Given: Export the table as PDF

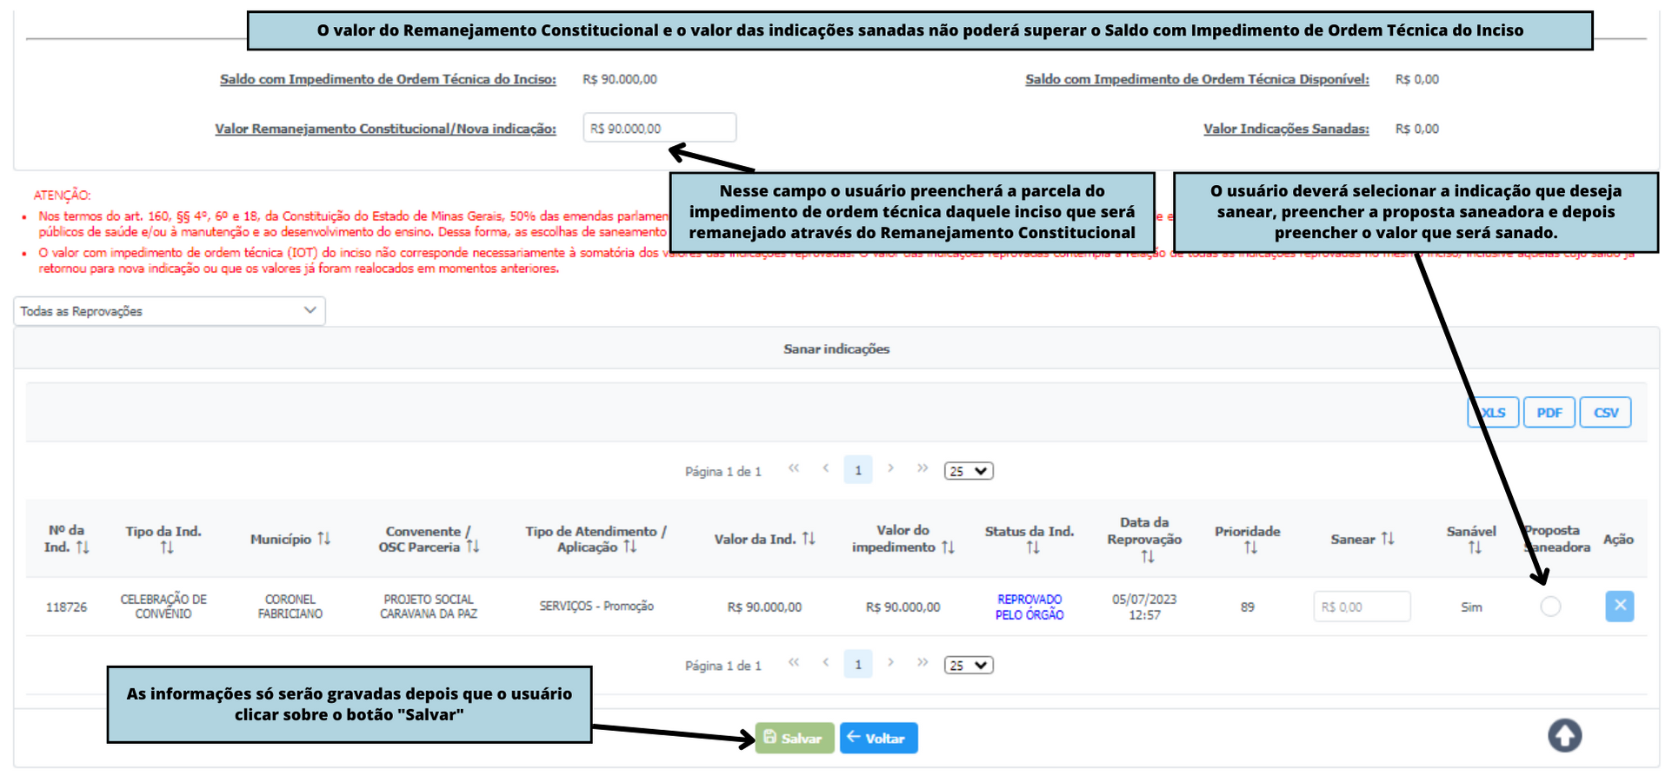Looking at the screenshot, I should 1549,413.
